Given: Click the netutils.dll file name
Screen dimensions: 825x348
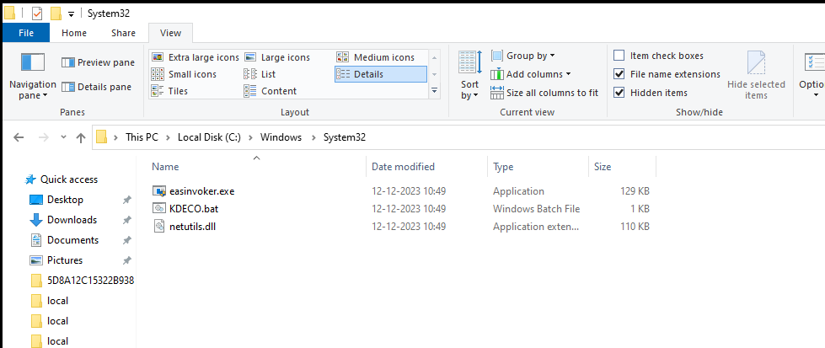Looking at the screenshot, I should [x=193, y=227].
